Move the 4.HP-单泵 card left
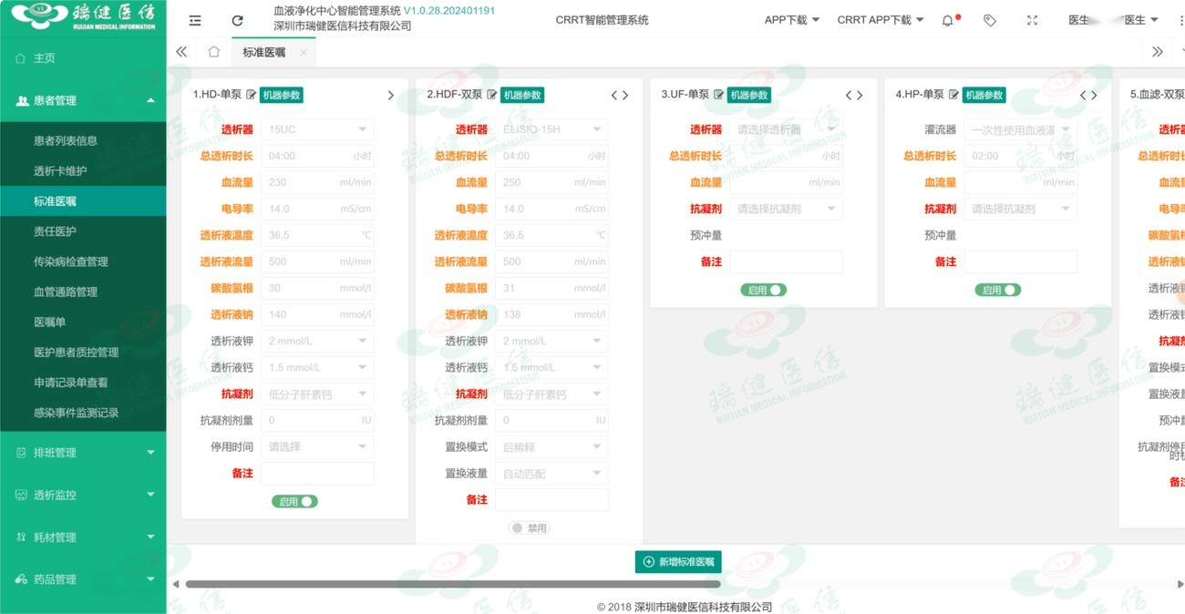 coord(1083,95)
